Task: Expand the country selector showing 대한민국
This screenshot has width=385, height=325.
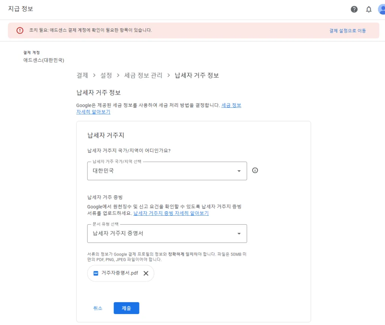Action: coord(167,171)
